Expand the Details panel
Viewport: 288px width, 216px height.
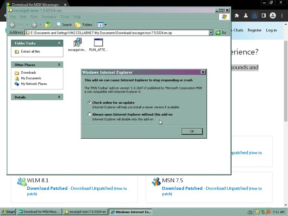click(59, 97)
